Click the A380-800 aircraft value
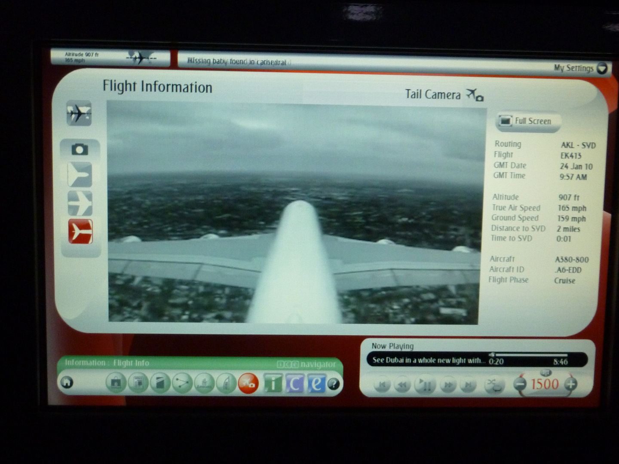This screenshot has height=464, width=619. (x=572, y=259)
